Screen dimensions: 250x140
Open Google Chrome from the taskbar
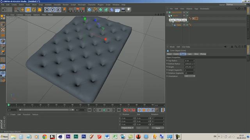pyautogui.click(x=45, y=136)
